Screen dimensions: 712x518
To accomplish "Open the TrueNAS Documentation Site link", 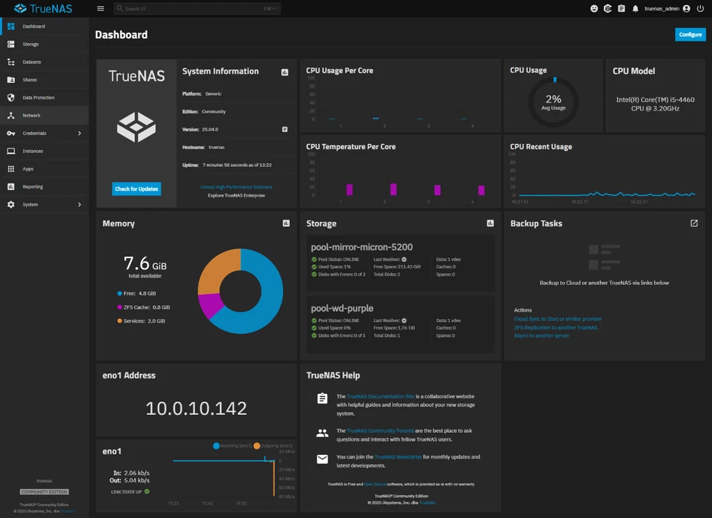I will coord(380,396).
